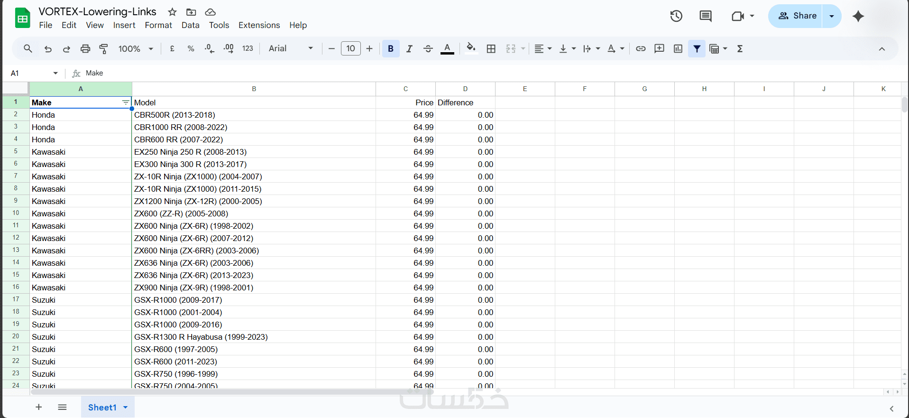Format as currency (£)

tap(172, 48)
